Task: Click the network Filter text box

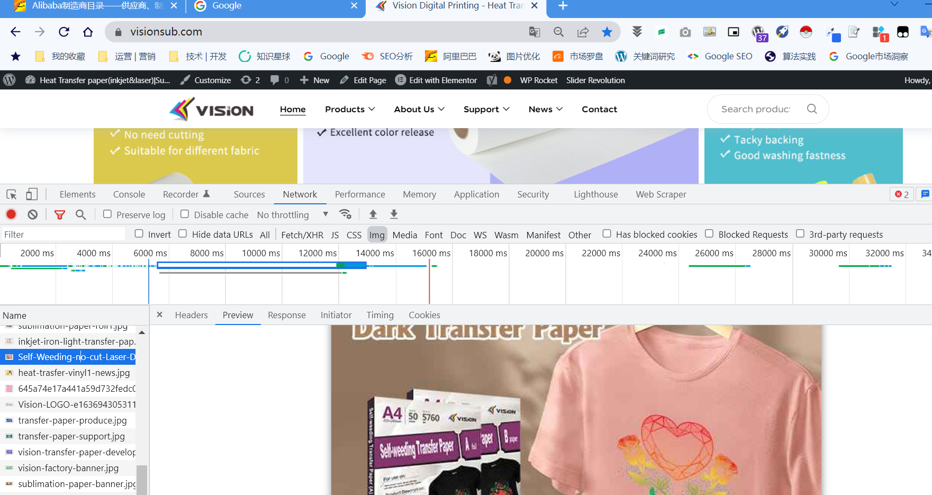Action: (64, 235)
